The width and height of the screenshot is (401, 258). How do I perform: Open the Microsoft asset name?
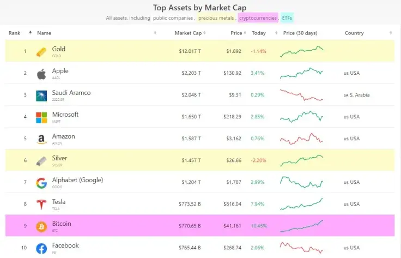65,115
